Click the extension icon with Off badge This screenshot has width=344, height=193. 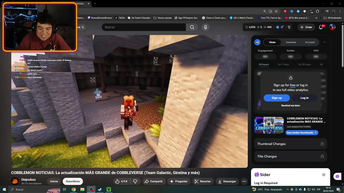311,12
